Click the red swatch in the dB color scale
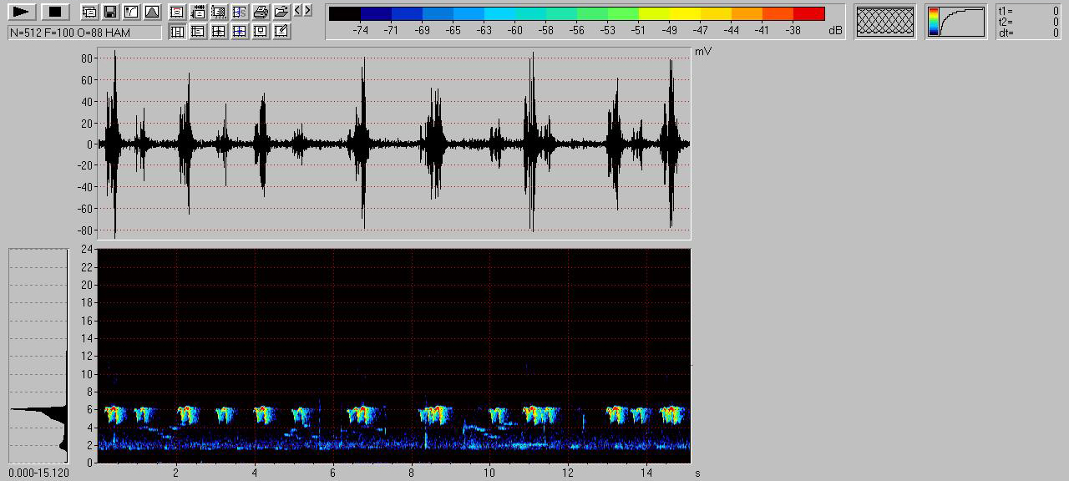The width and height of the screenshot is (1069, 481). [x=808, y=13]
